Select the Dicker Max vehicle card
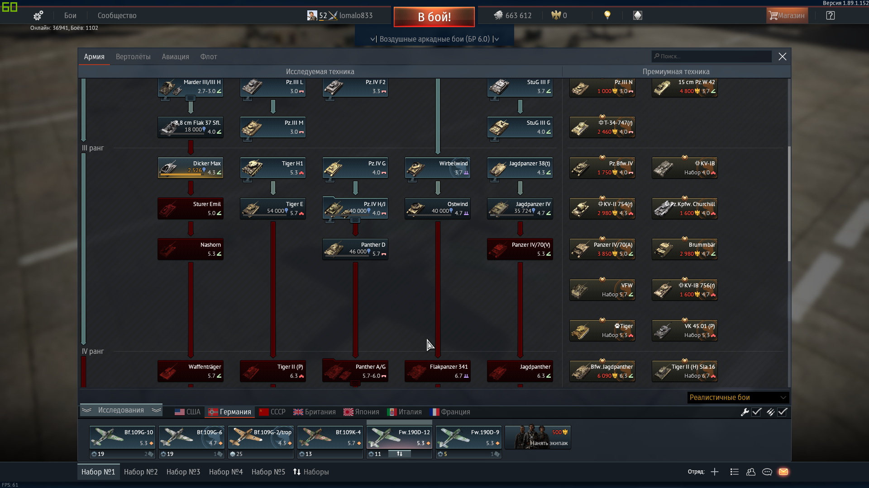The image size is (869, 488). tap(191, 168)
